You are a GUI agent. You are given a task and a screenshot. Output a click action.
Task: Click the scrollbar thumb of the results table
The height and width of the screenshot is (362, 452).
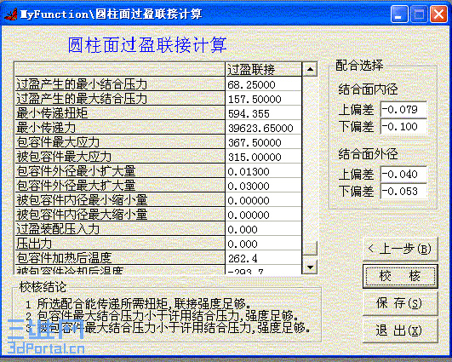(x=310, y=248)
